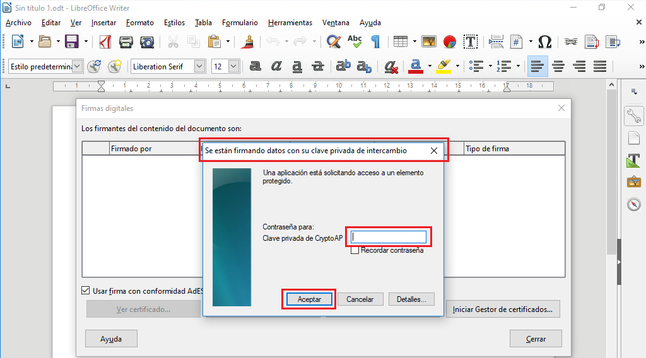Click Iniciar Gestor de certificados button
The width and height of the screenshot is (646, 358).
[x=502, y=309]
